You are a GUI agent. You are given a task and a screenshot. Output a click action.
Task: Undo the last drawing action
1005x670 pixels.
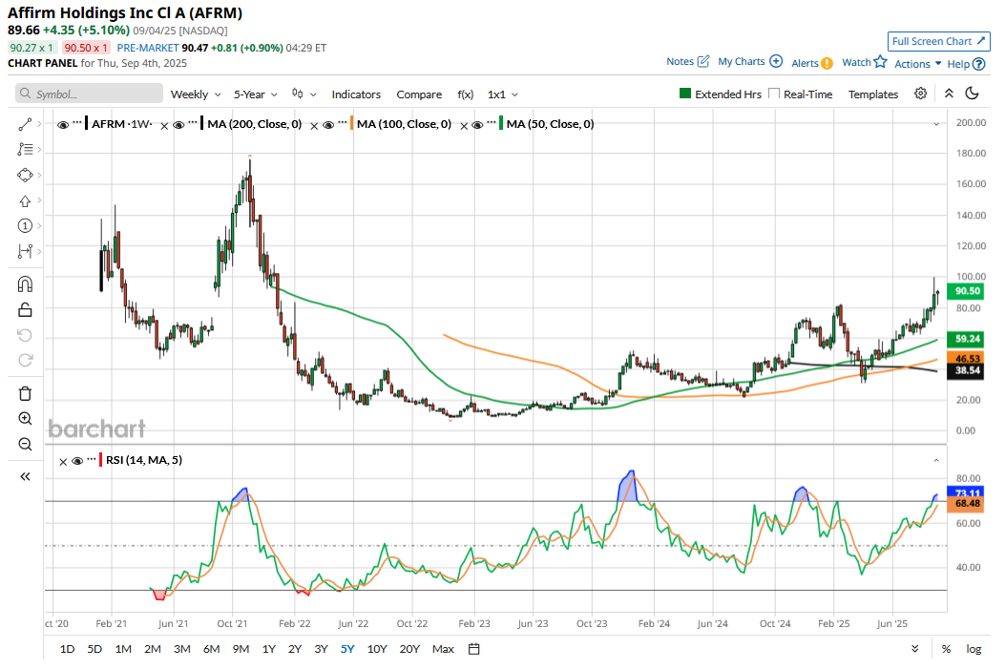(25, 335)
